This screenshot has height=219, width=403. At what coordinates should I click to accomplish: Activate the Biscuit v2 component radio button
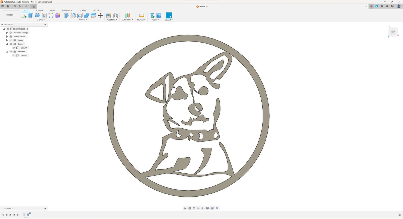27,29
